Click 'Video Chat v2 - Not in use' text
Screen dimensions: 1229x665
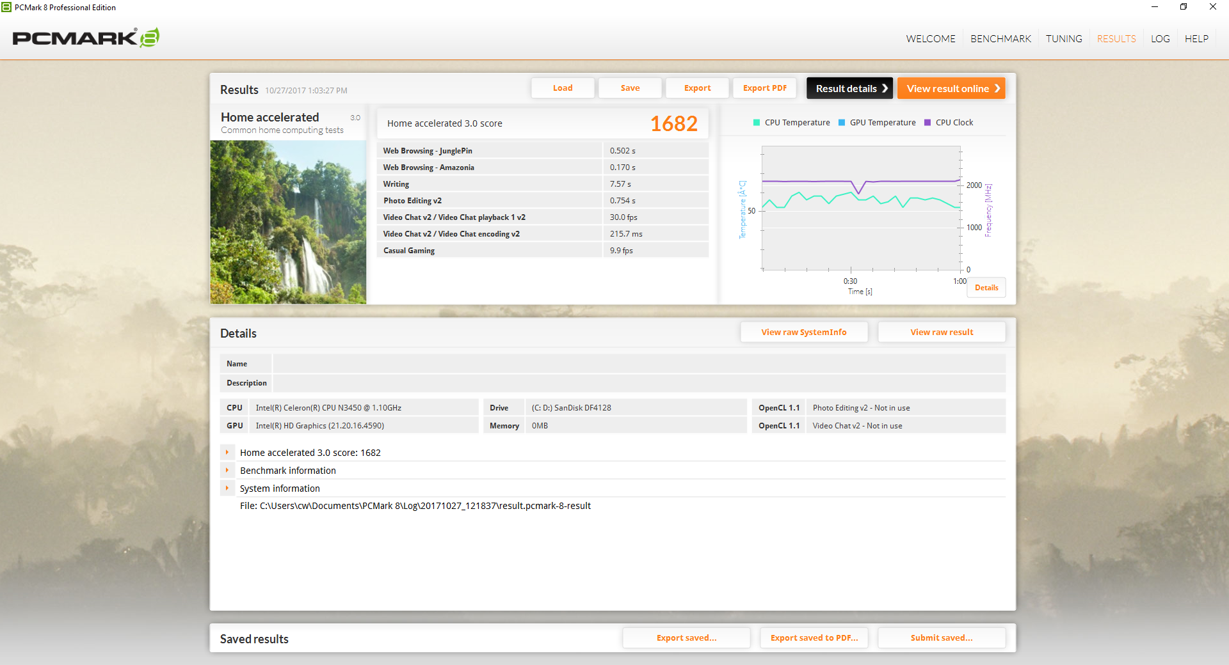pos(857,426)
